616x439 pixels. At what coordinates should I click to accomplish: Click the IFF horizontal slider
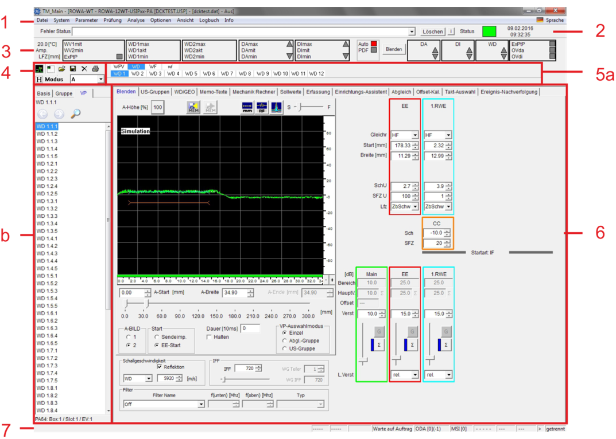246,379
